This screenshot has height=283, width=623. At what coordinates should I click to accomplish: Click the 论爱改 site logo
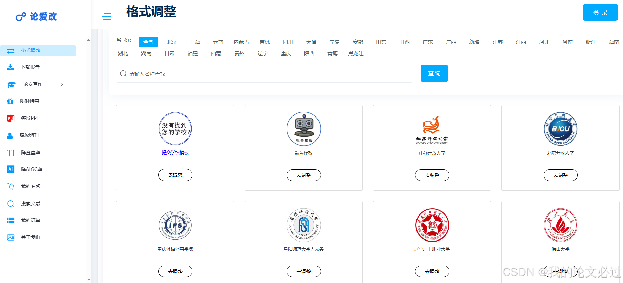(x=36, y=16)
